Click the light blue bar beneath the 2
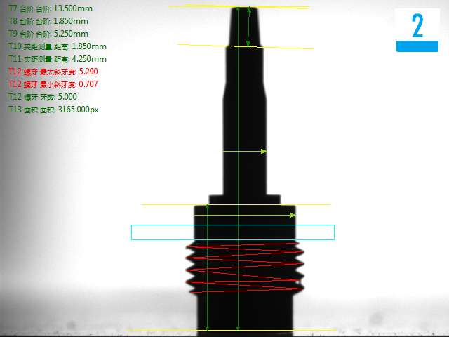Screen dimensions: 449x337 tap(417, 46)
